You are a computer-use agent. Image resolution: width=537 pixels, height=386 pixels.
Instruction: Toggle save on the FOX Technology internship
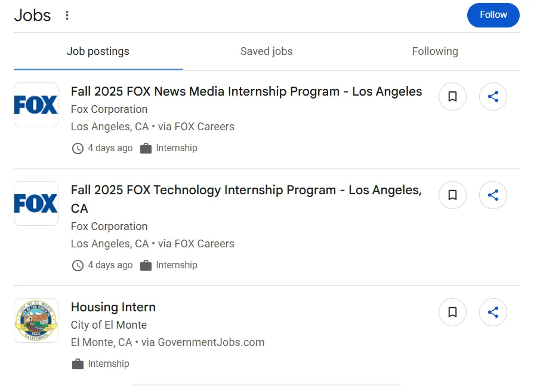pyautogui.click(x=452, y=195)
